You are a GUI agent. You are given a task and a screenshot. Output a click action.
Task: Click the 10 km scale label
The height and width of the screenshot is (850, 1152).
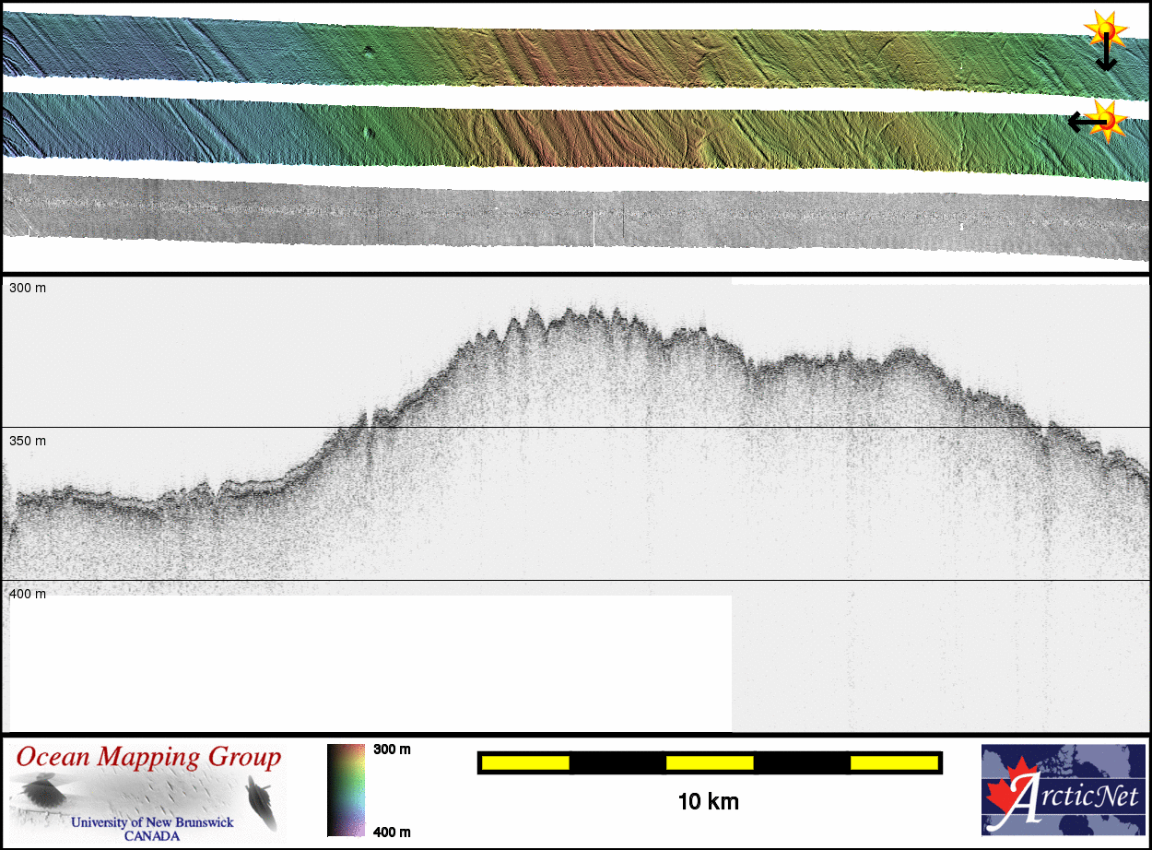click(708, 801)
